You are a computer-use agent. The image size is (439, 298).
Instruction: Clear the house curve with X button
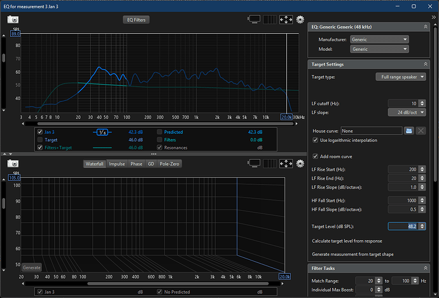click(x=421, y=131)
